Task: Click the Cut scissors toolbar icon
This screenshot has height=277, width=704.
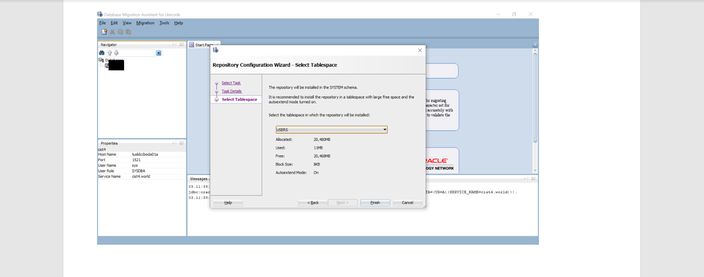Action: coord(112,32)
